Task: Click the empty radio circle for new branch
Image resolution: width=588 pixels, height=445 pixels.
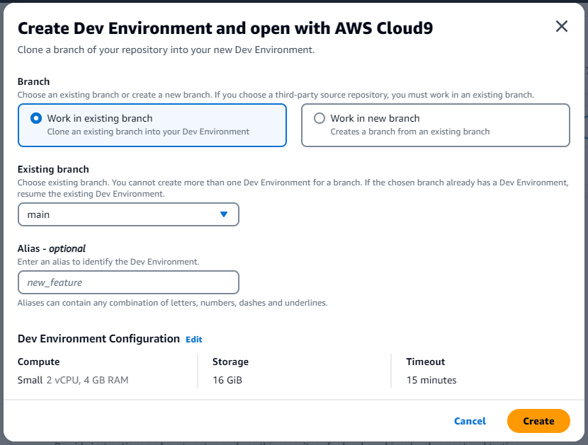Action: [320, 118]
